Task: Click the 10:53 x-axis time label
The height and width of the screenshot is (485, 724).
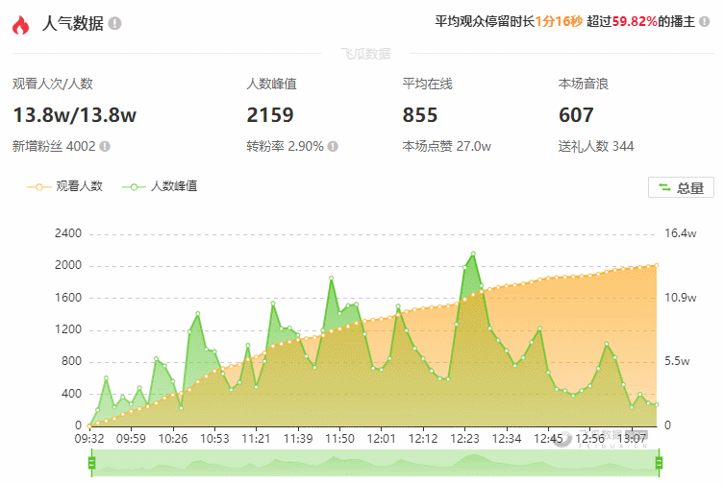Action: point(214,439)
